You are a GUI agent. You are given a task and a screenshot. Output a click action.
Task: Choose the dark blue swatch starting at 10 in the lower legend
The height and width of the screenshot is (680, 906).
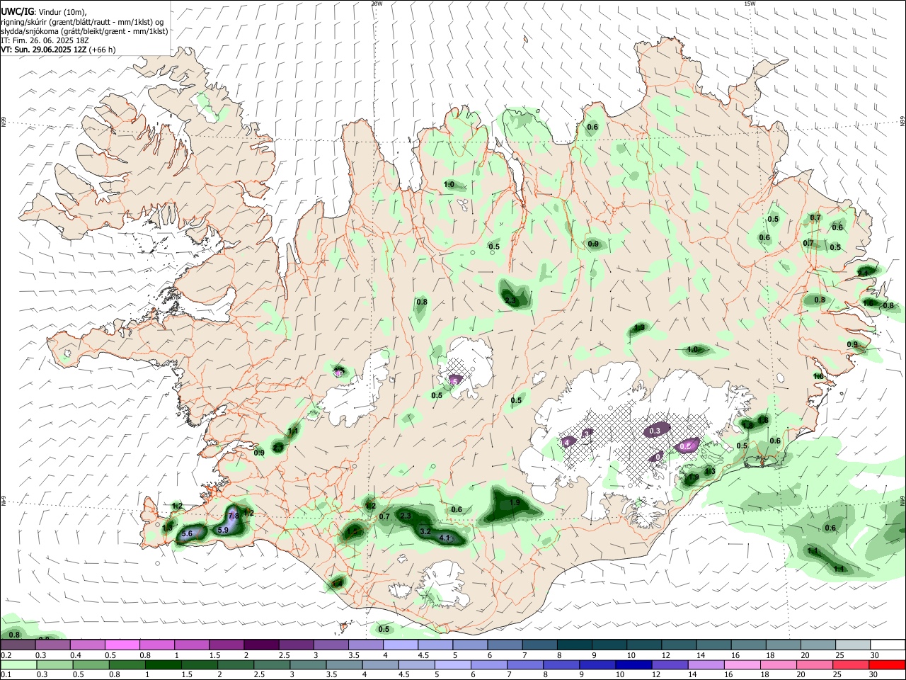[633, 664]
